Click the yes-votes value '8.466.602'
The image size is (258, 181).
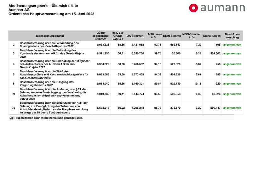tap(138, 64)
